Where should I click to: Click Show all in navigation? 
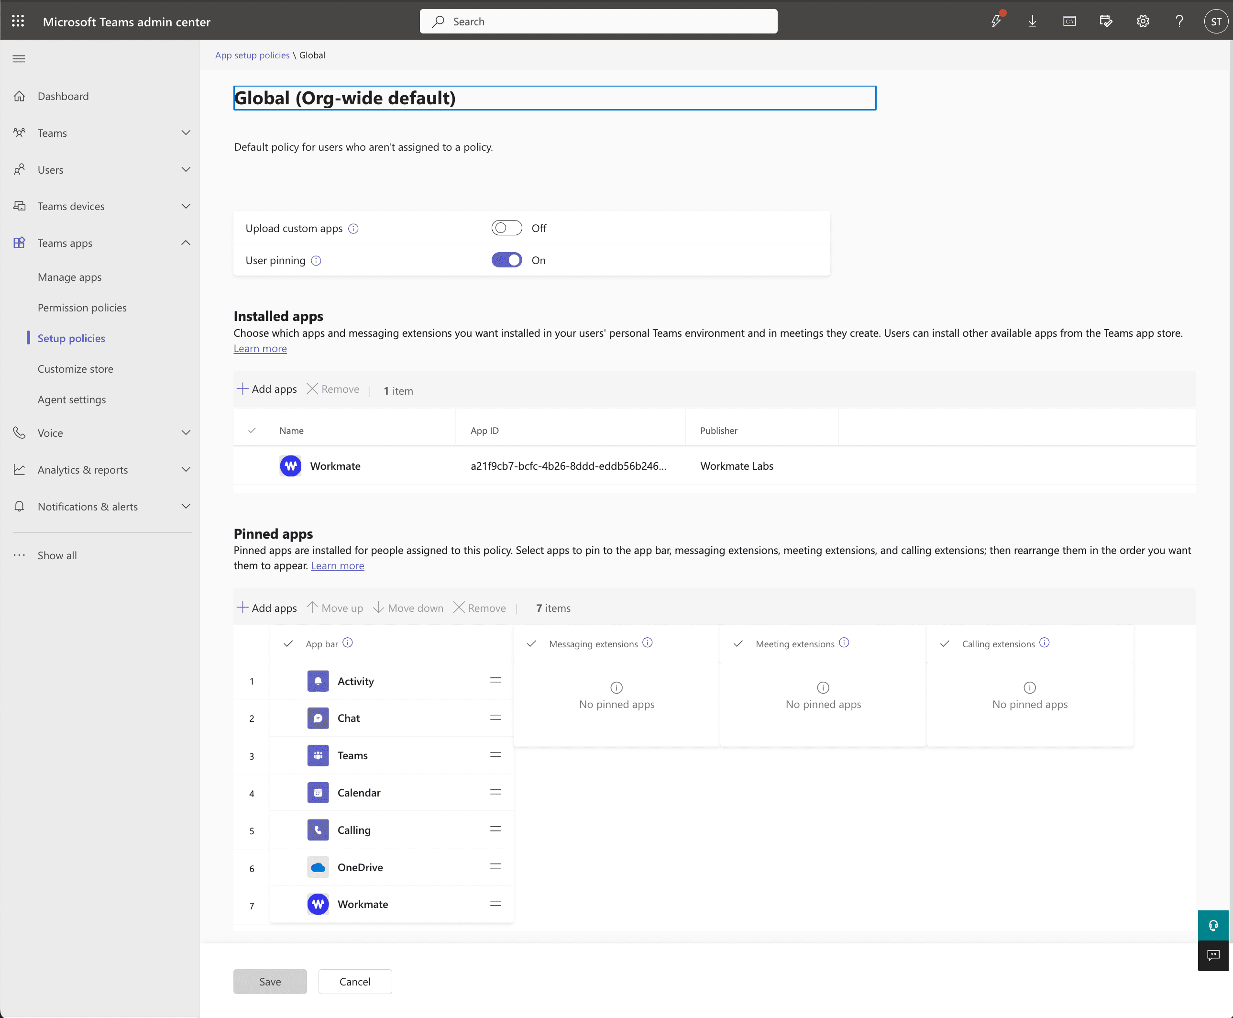(57, 555)
